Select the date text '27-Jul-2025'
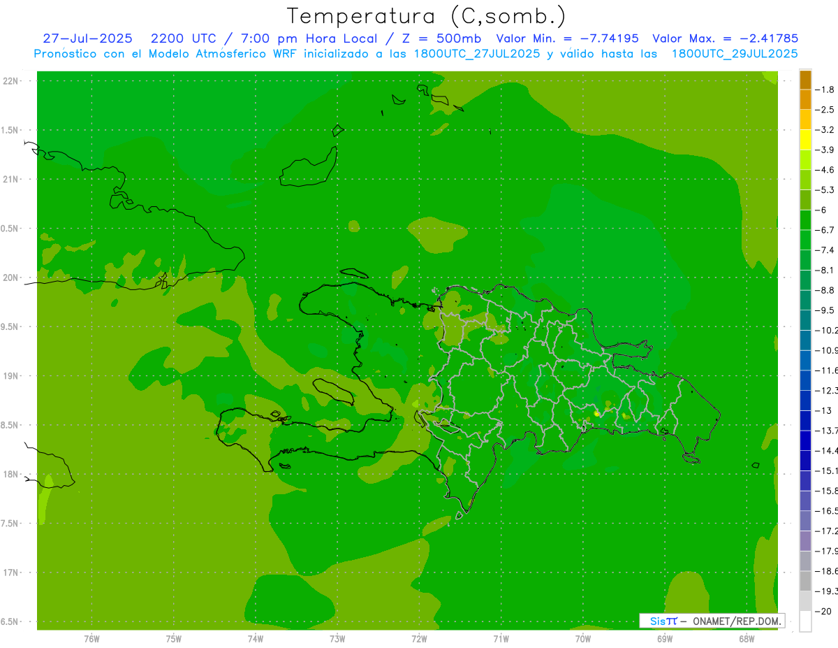This screenshot has height=648, width=838. 87,38
